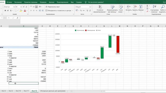Open the Формат cells menu

click(x=141, y=9)
